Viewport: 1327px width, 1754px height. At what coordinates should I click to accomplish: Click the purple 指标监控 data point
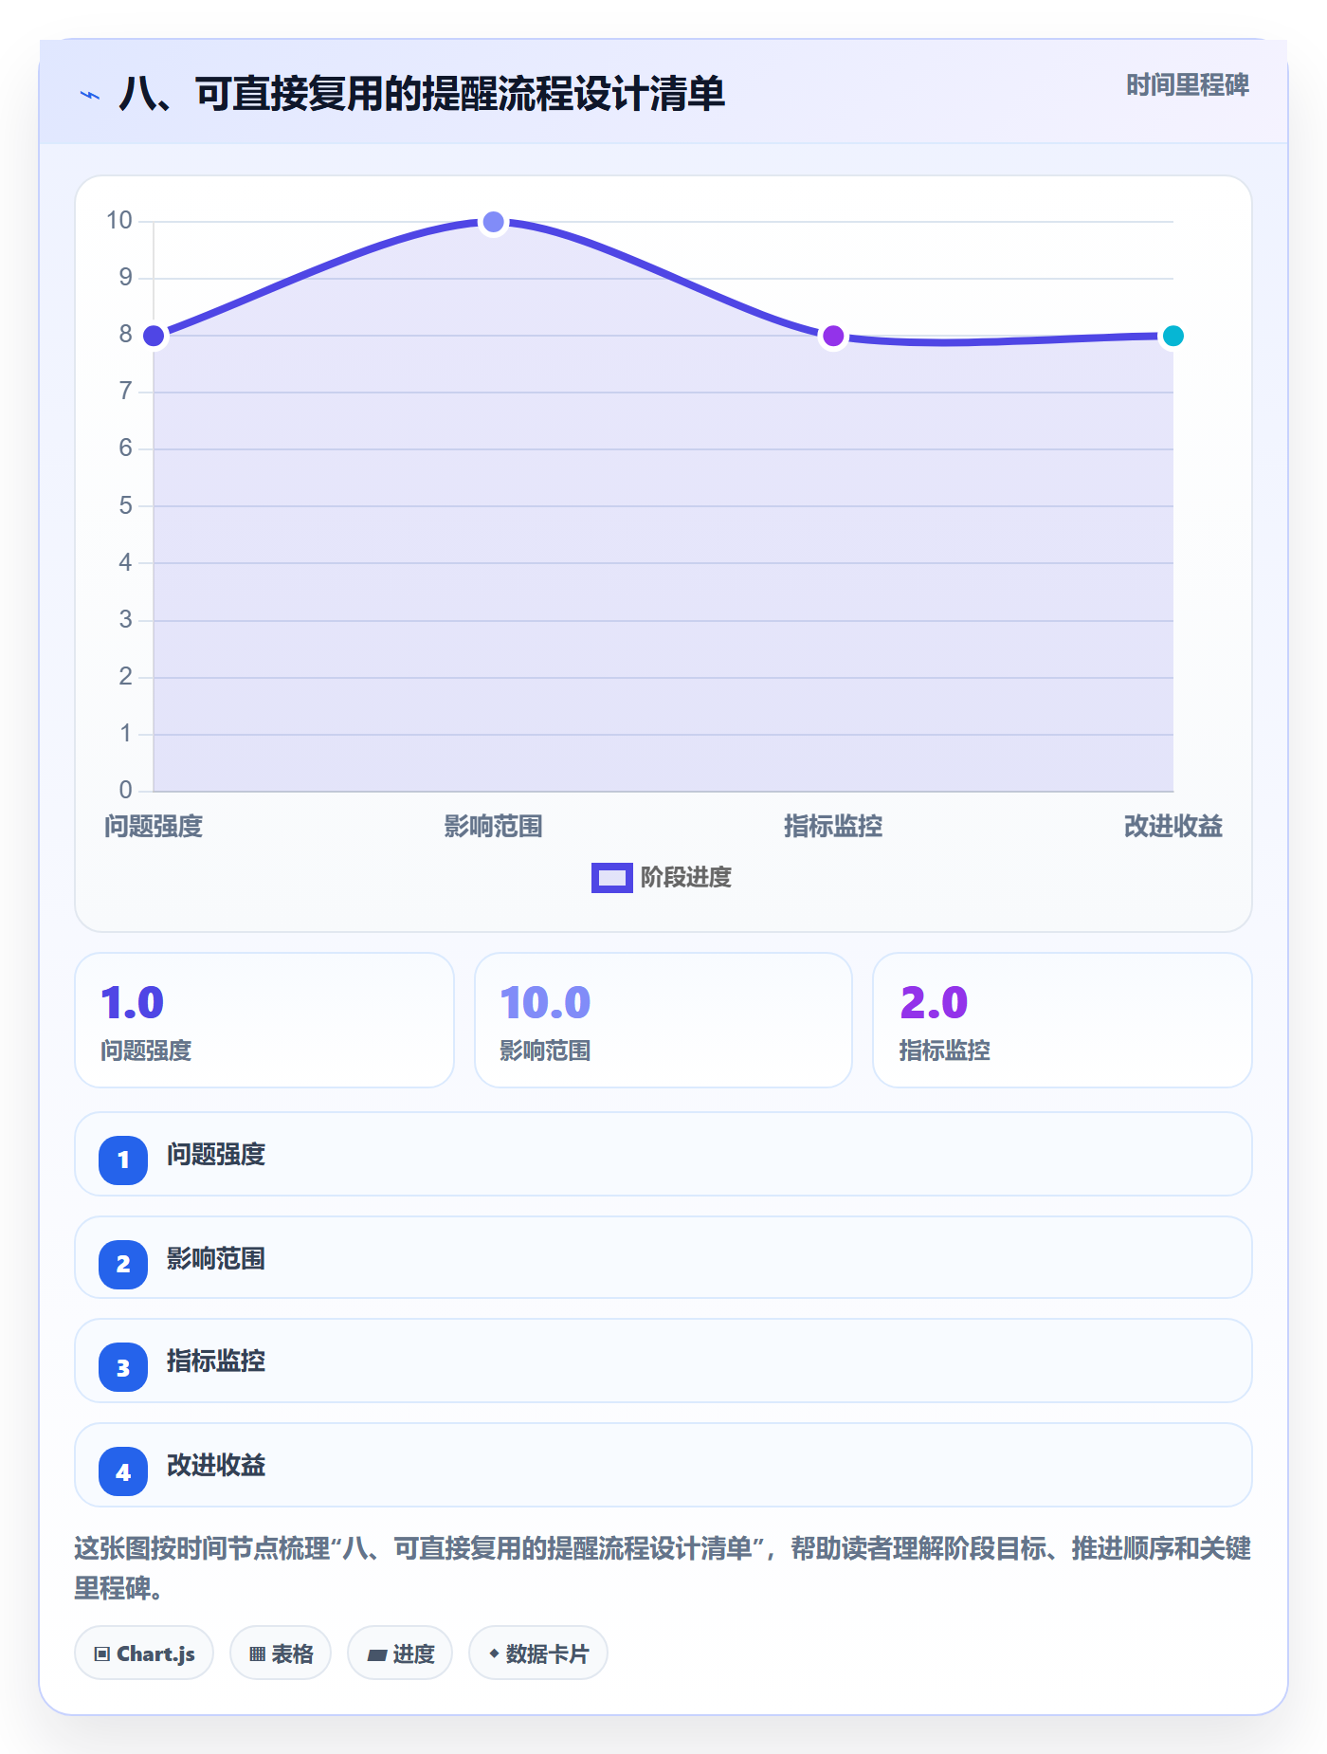(833, 336)
